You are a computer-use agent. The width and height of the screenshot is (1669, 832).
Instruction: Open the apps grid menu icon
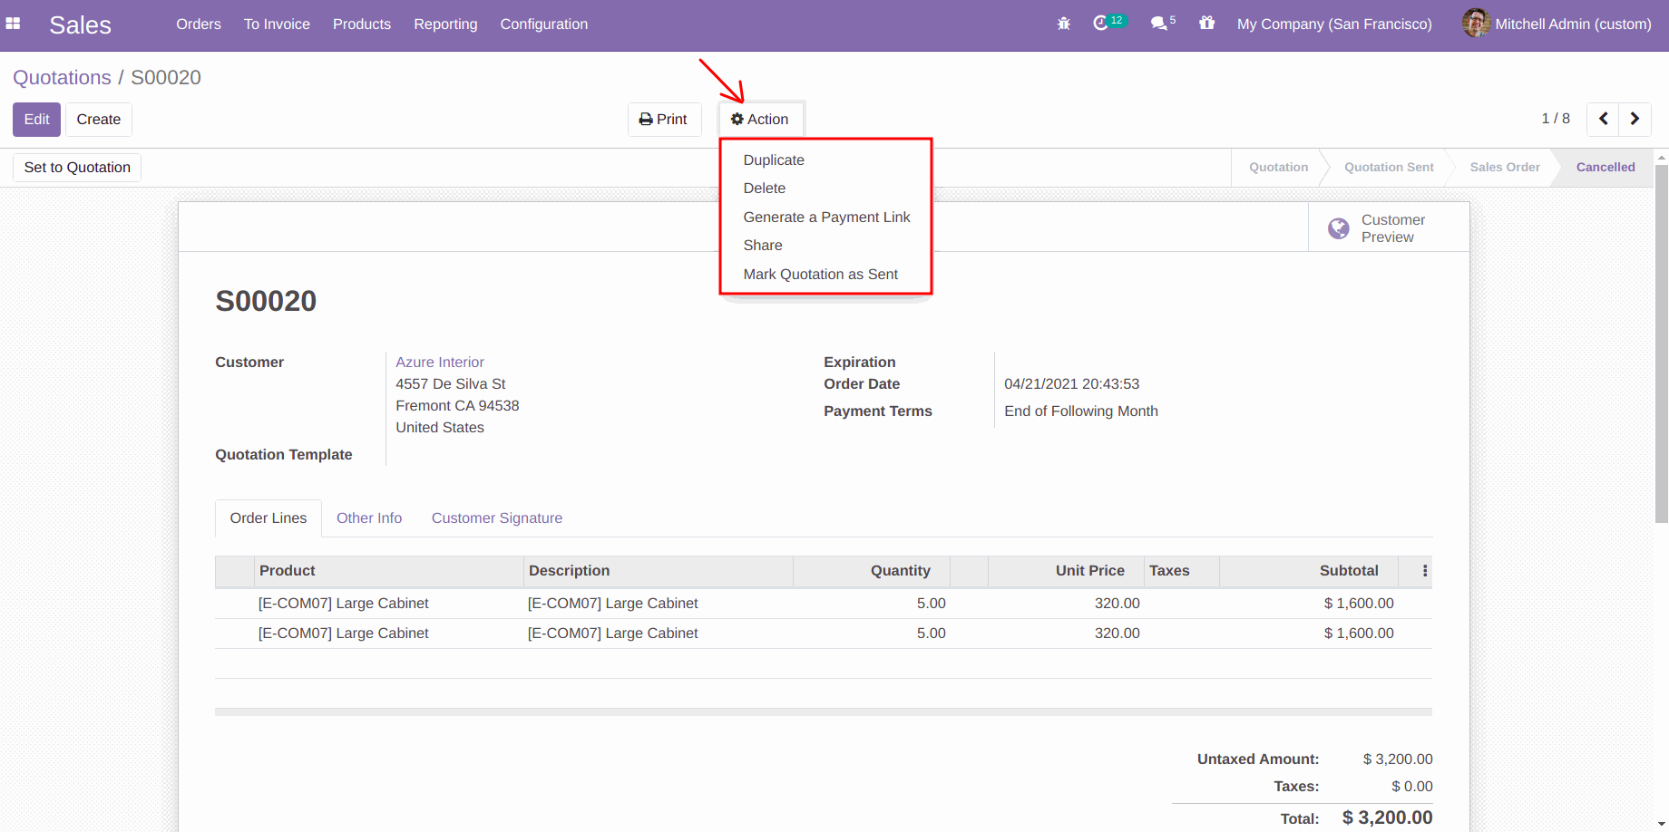pyautogui.click(x=14, y=24)
